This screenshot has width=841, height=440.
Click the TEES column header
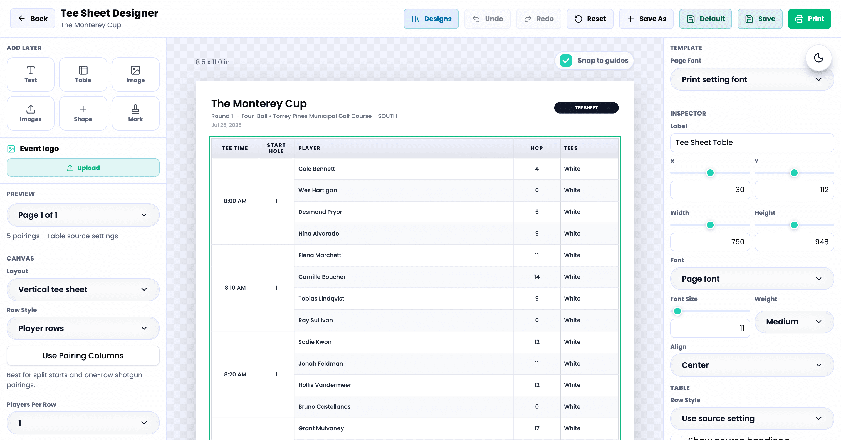[x=590, y=148]
